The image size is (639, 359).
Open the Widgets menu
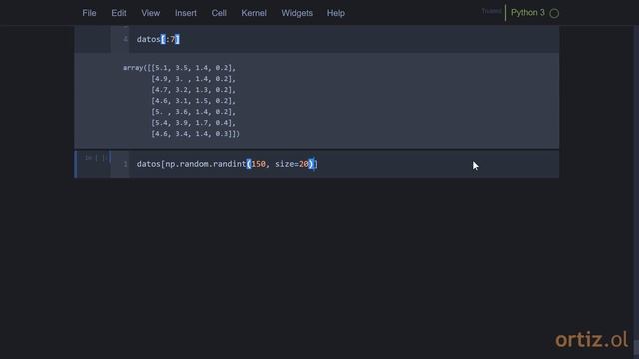pos(297,13)
